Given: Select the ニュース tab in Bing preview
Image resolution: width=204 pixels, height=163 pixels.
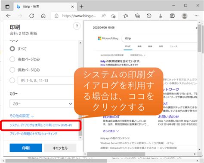Looking at the screenshot, I should coord(173,46).
